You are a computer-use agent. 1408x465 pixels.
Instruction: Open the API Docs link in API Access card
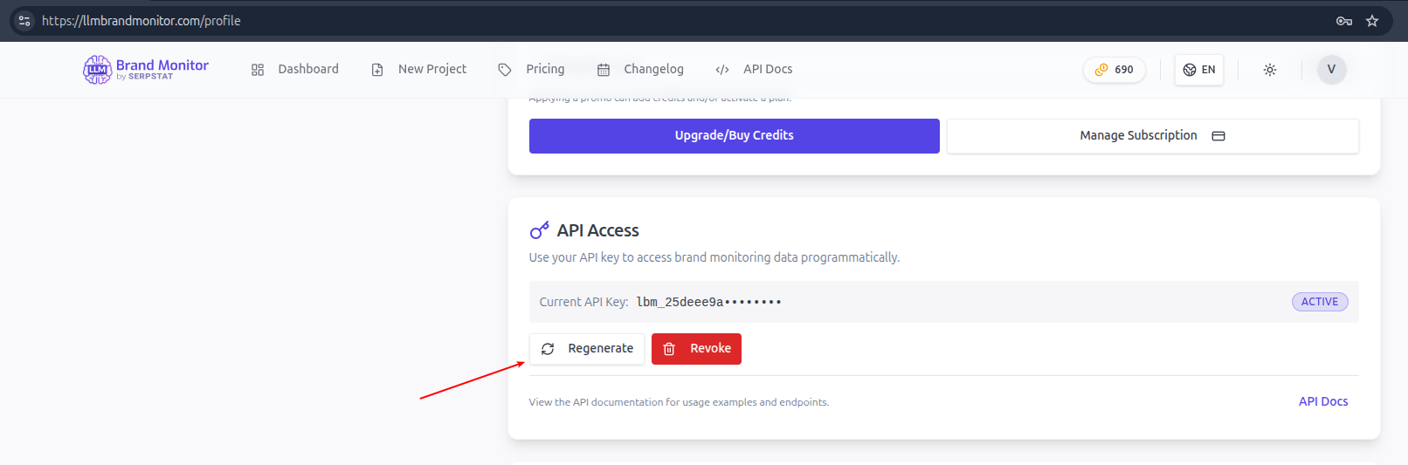pos(1323,401)
